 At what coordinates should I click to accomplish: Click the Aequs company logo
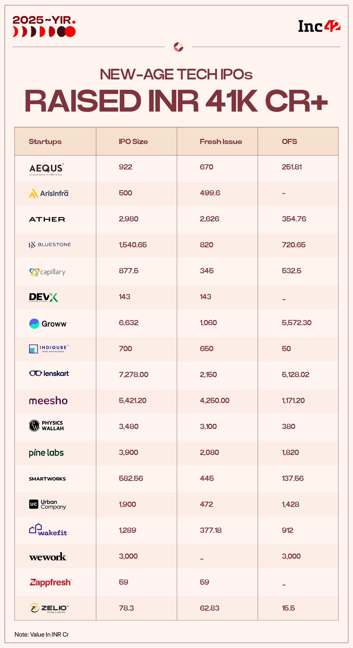(x=46, y=169)
